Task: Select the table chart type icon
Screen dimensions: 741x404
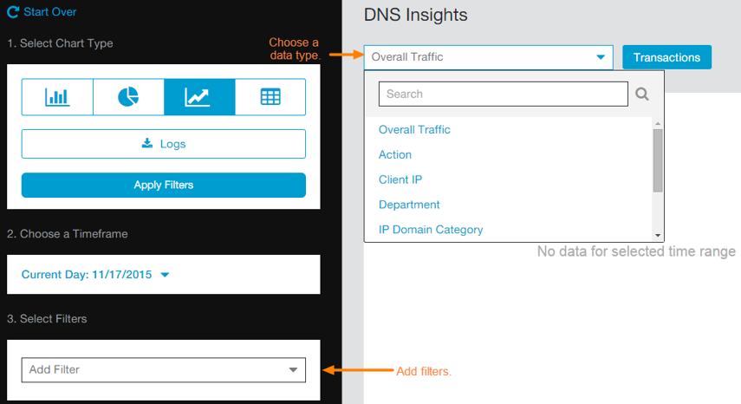Action: click(x=270, y=97)
